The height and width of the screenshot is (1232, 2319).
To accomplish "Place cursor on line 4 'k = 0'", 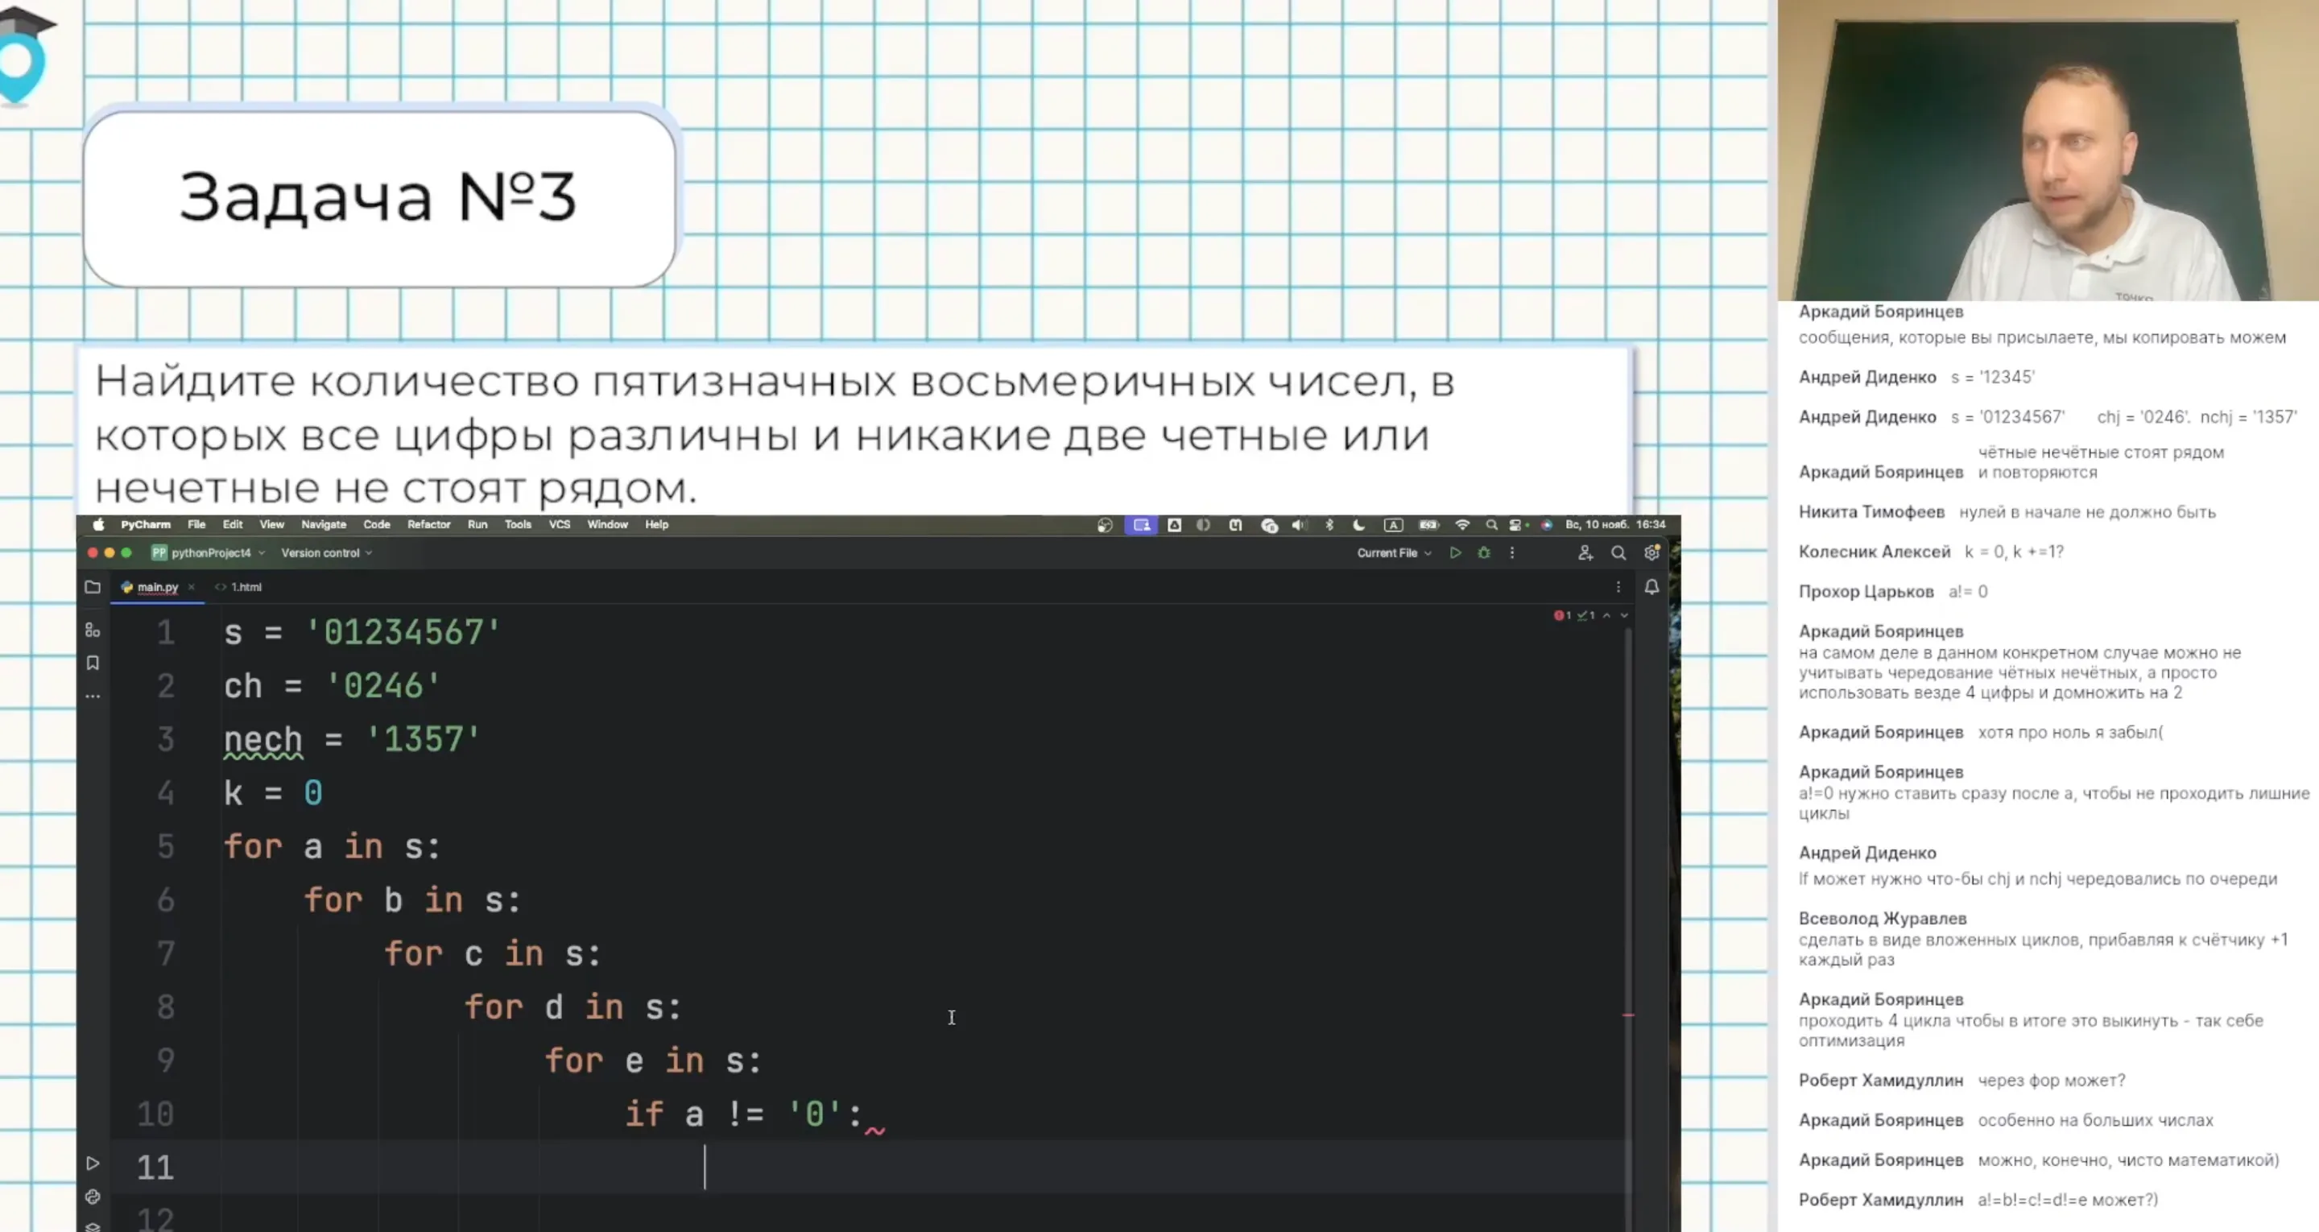I will [x=273, y=793].
